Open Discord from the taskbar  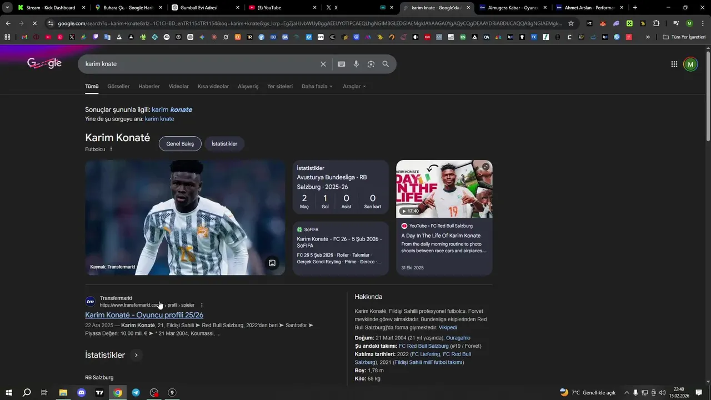[x=82, y=392]
